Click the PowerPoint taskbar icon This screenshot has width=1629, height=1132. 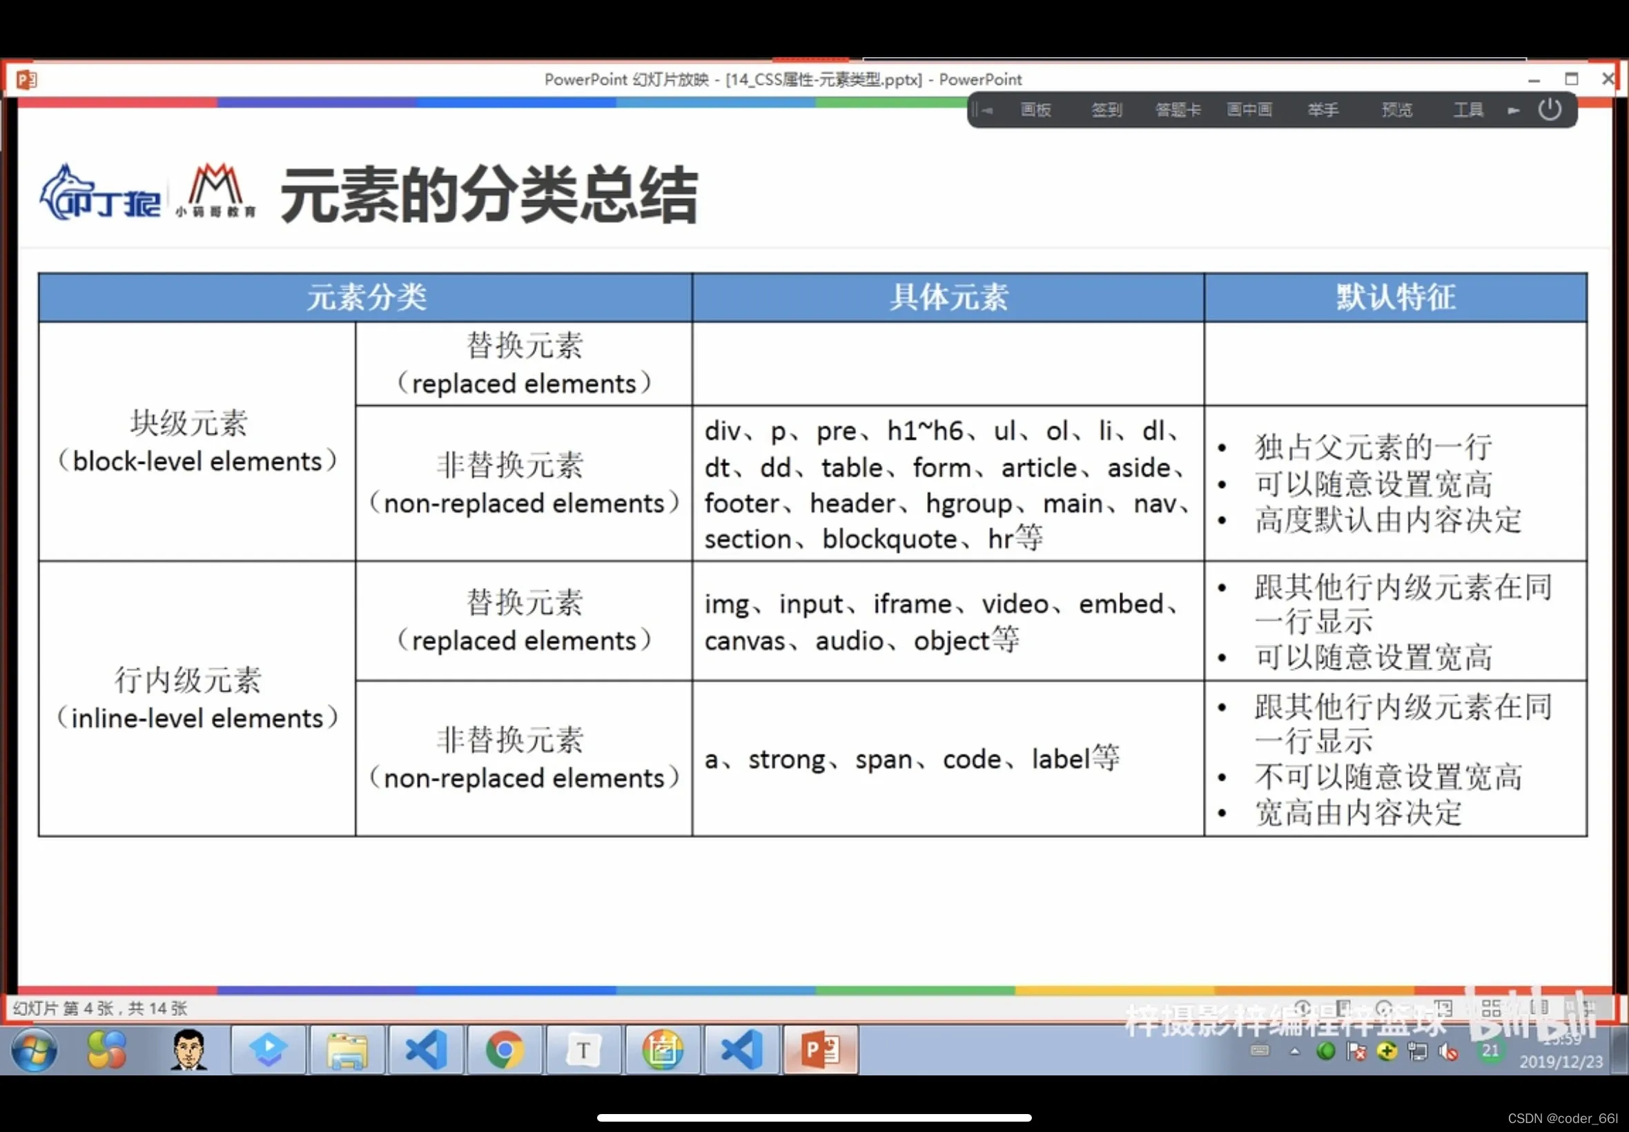[821, 1050]
